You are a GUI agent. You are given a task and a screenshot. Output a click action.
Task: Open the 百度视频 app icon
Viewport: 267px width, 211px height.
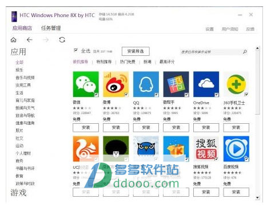coord(236,149)
